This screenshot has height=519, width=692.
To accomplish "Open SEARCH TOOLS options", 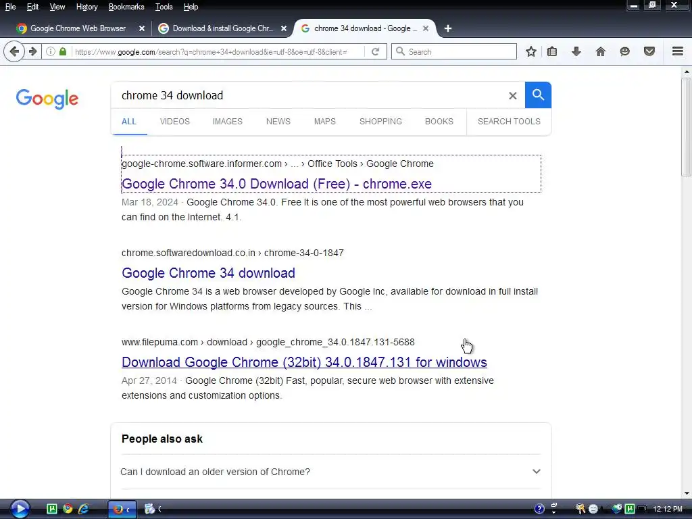I will [x=509, y=122].
